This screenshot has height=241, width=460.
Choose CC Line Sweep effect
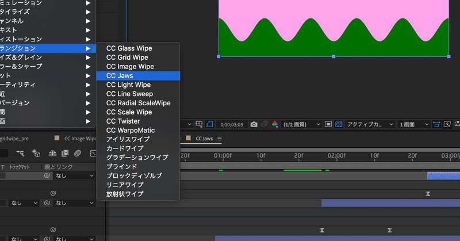tap(138, 94)
